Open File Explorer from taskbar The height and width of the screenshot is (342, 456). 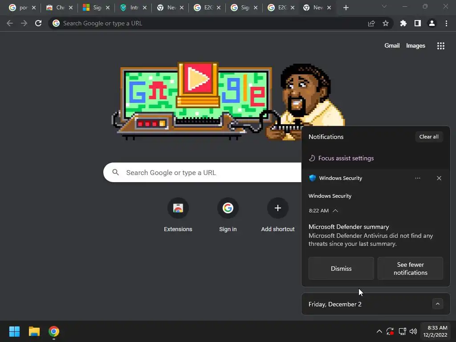[34, 331]
